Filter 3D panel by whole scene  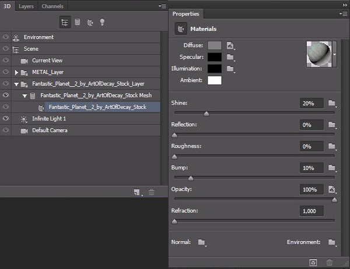click(x=66, y=22)
